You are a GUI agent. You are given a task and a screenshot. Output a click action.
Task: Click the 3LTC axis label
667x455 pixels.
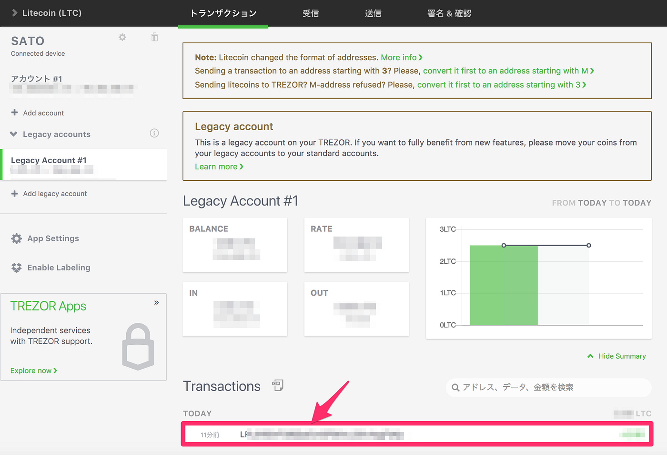[447, 229]
